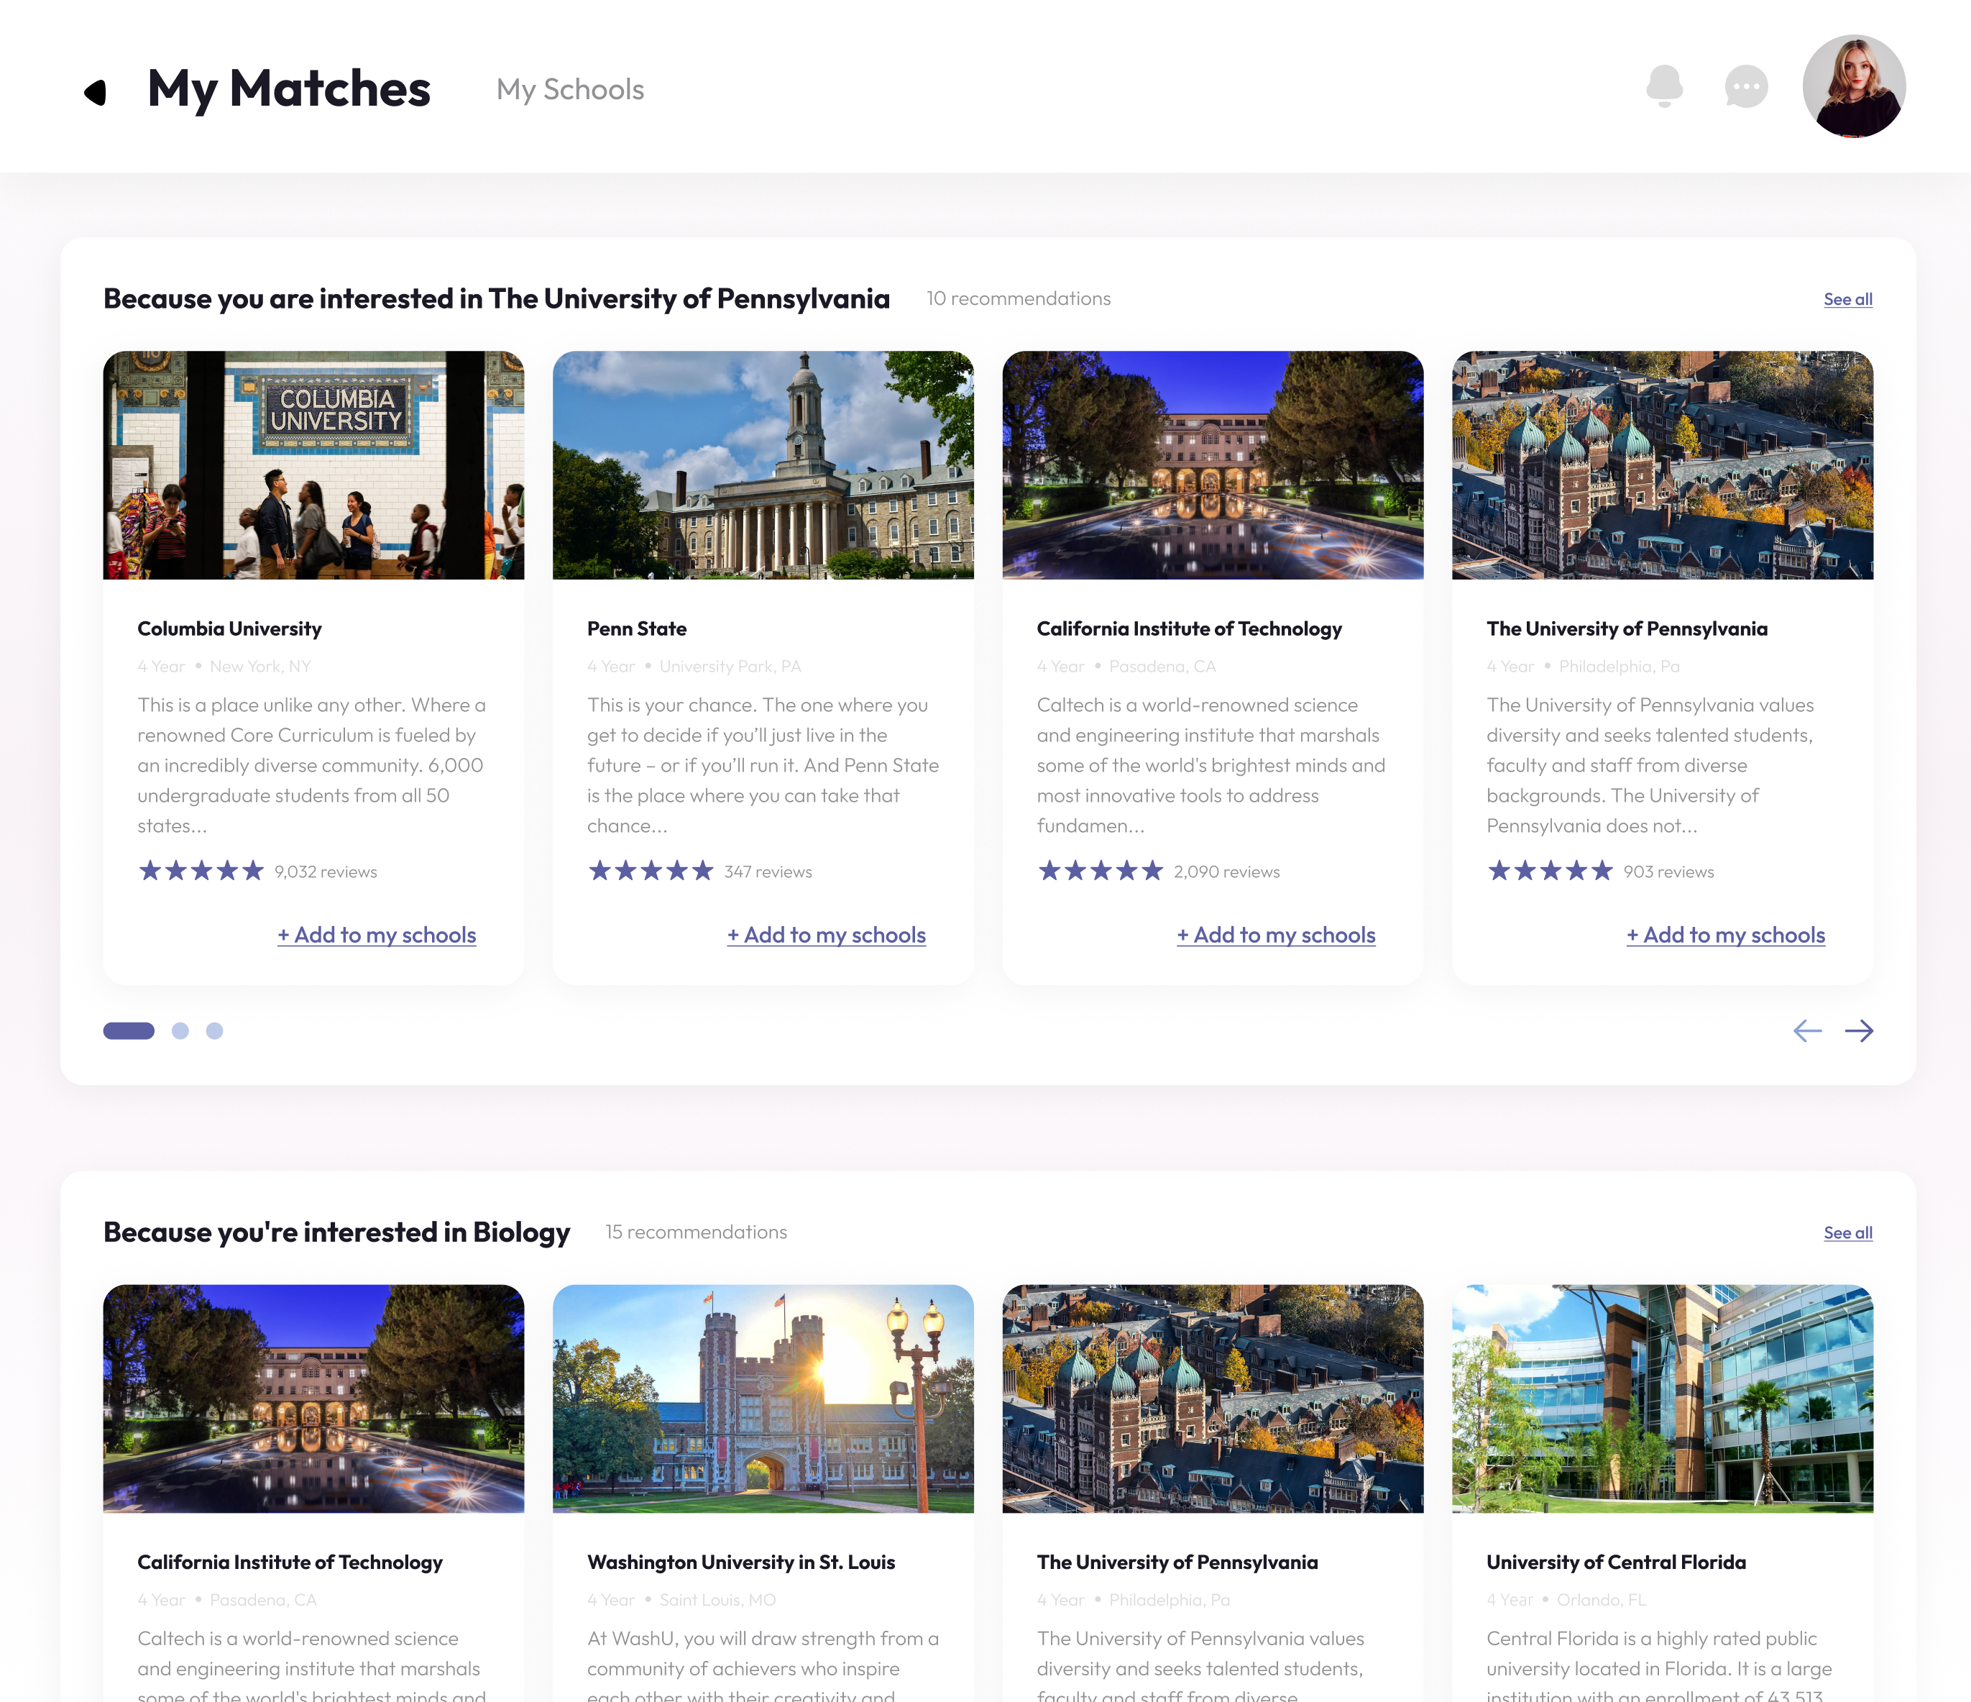Open UPenn aerial photo in Pennsylvania section
The width and height of the screenshot is (1971, 1702).
coord(1663,465)
